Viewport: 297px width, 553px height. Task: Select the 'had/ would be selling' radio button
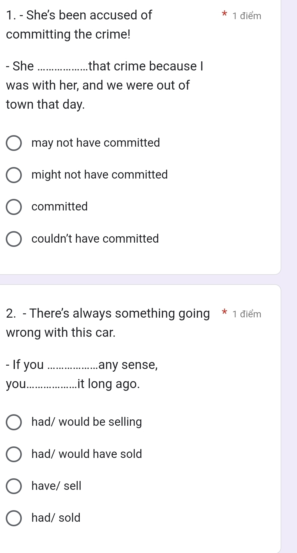pyautogui.click(x=14, y=422)
